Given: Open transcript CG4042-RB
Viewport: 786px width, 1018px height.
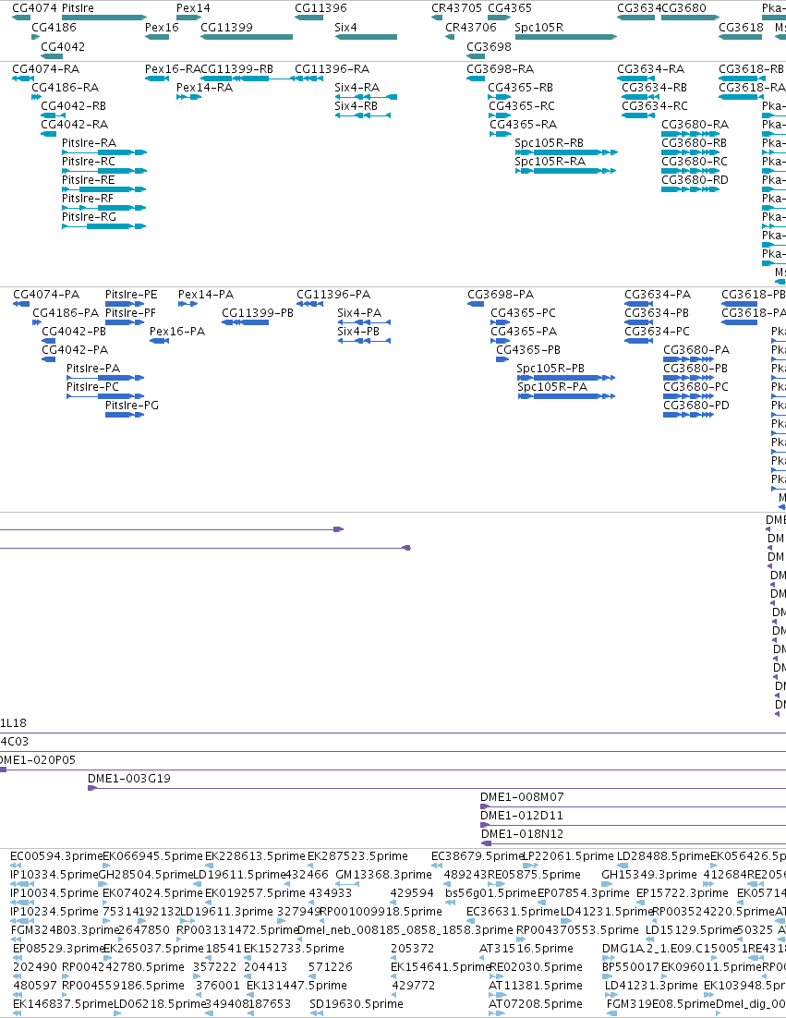Looking at the screenshot, I should [x=73, y=106].
